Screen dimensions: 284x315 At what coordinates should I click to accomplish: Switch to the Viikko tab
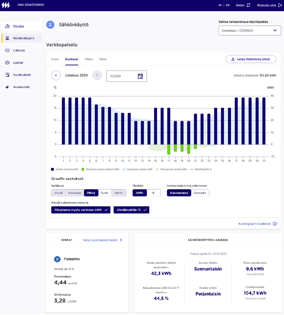click(89, 59)
